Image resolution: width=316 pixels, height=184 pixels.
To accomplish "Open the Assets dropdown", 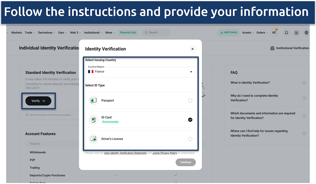I will [x=248, y=32].
